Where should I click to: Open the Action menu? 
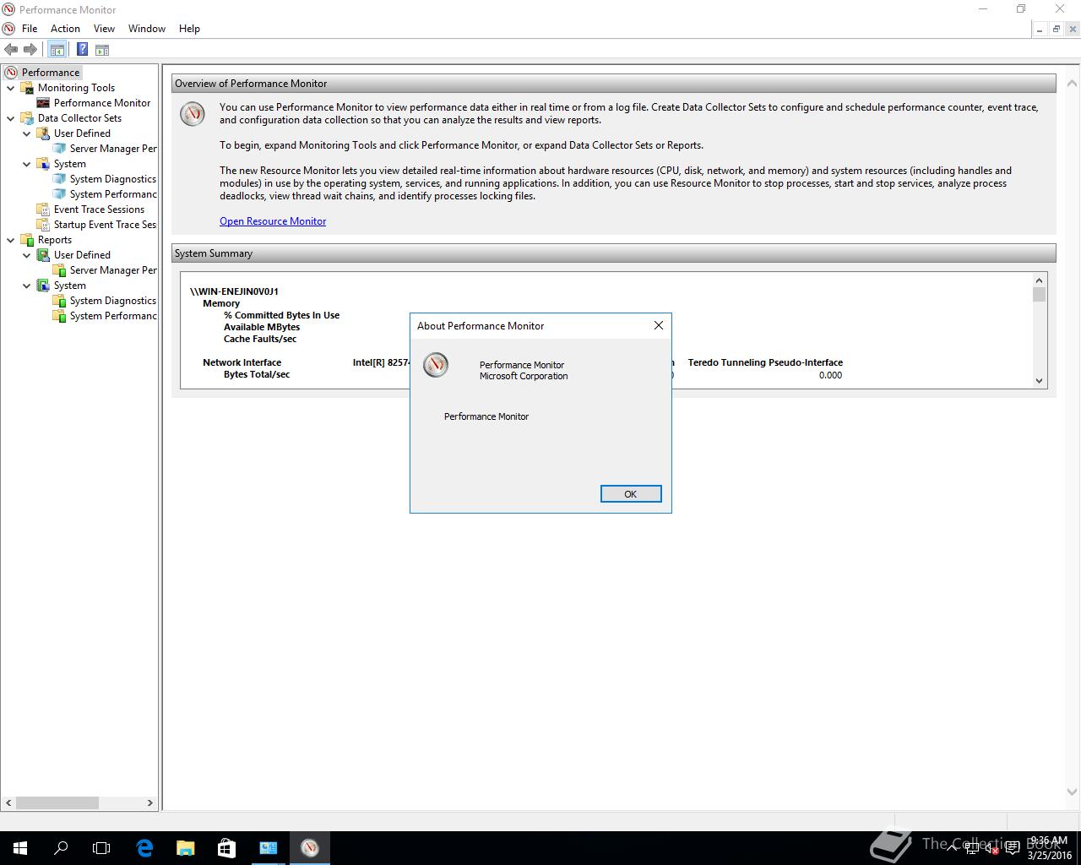point(65,29)
